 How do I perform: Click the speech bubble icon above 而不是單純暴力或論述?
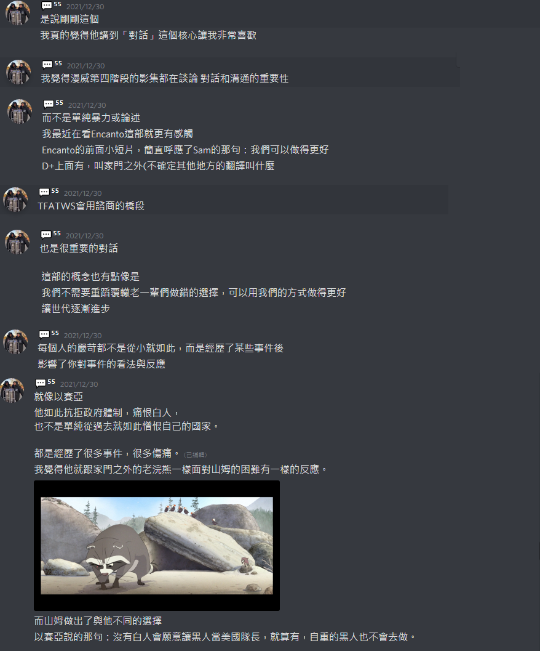point(49,104)
